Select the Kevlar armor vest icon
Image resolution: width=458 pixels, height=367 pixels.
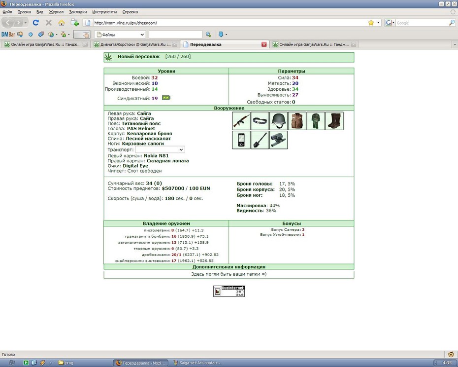(x=297, y=121)
